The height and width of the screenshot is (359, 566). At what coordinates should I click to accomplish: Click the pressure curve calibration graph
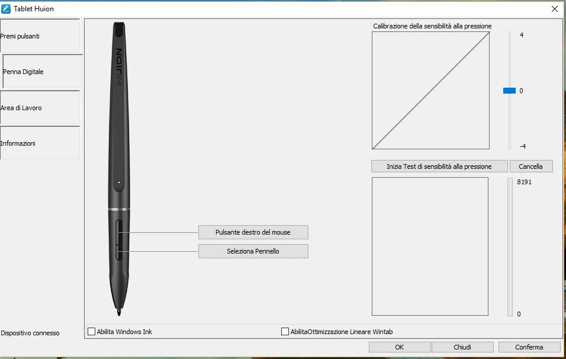[x=430, y=90]
